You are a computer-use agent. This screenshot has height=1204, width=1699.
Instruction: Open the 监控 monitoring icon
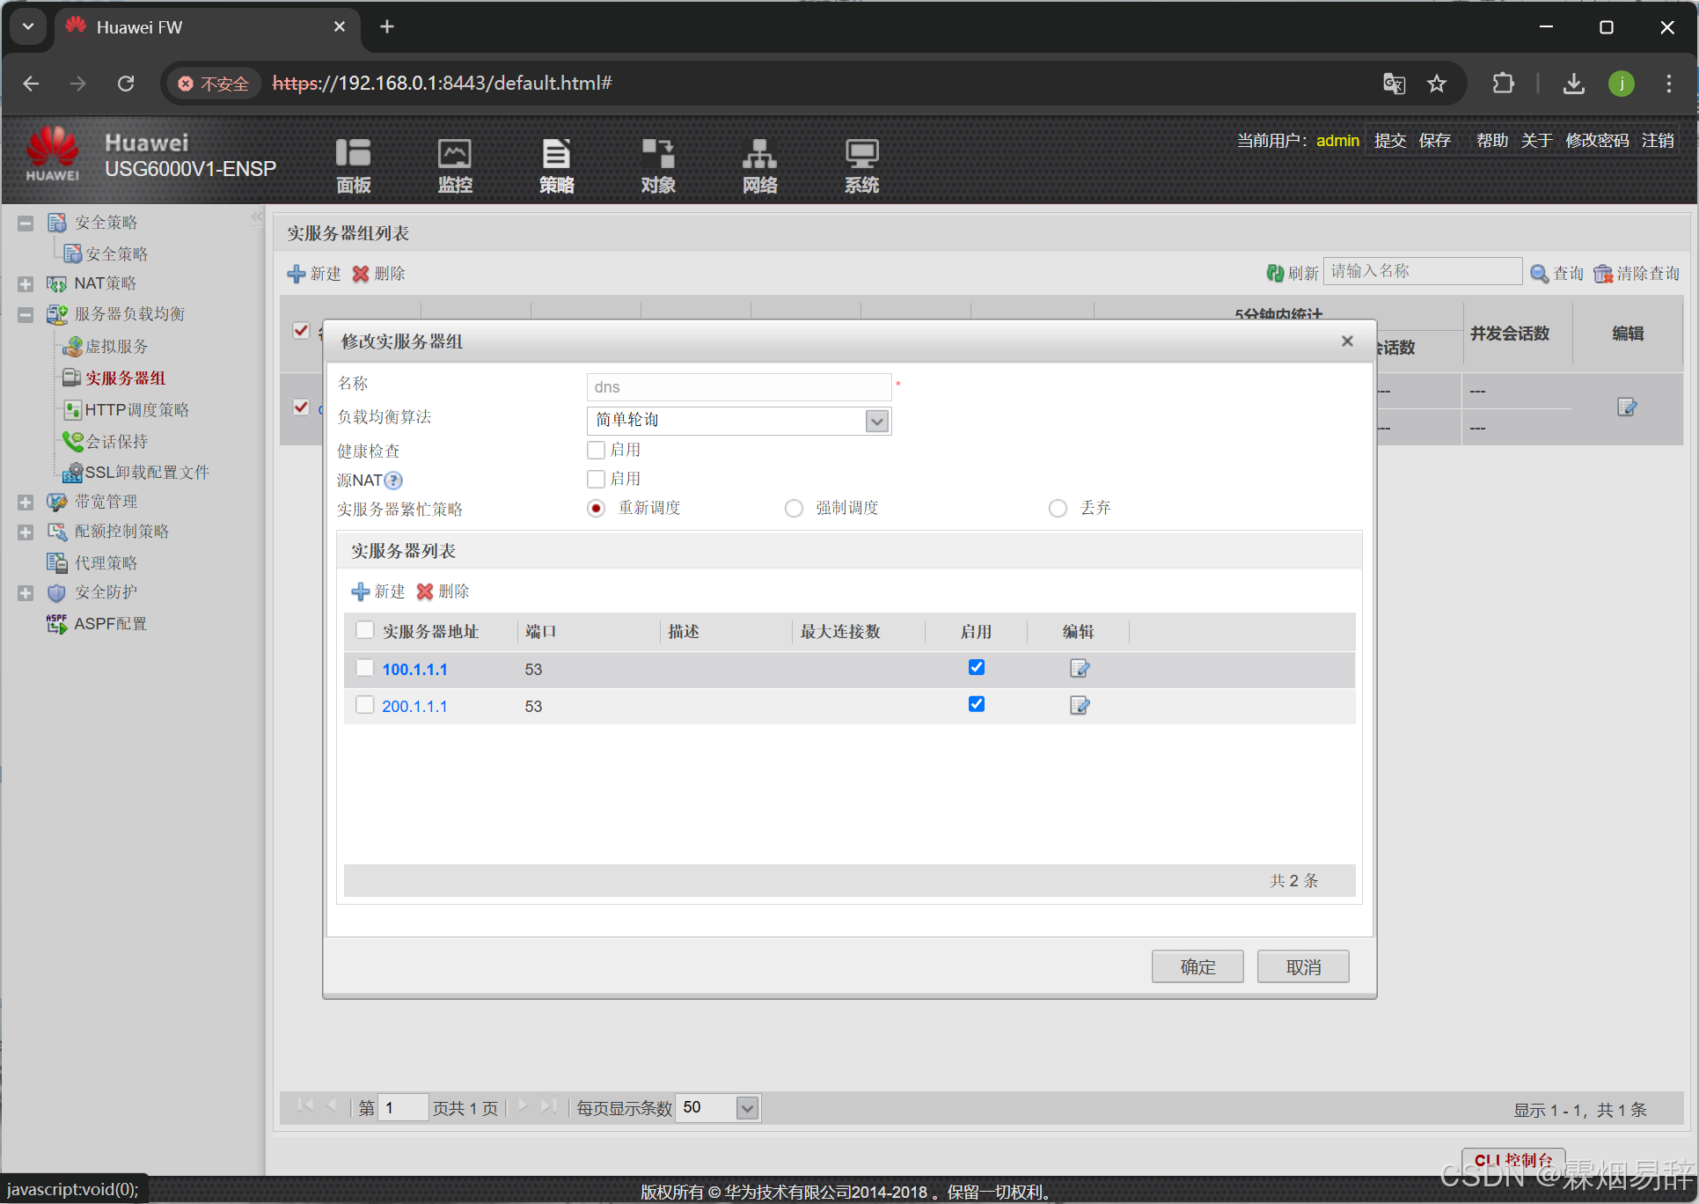(455, 164)
